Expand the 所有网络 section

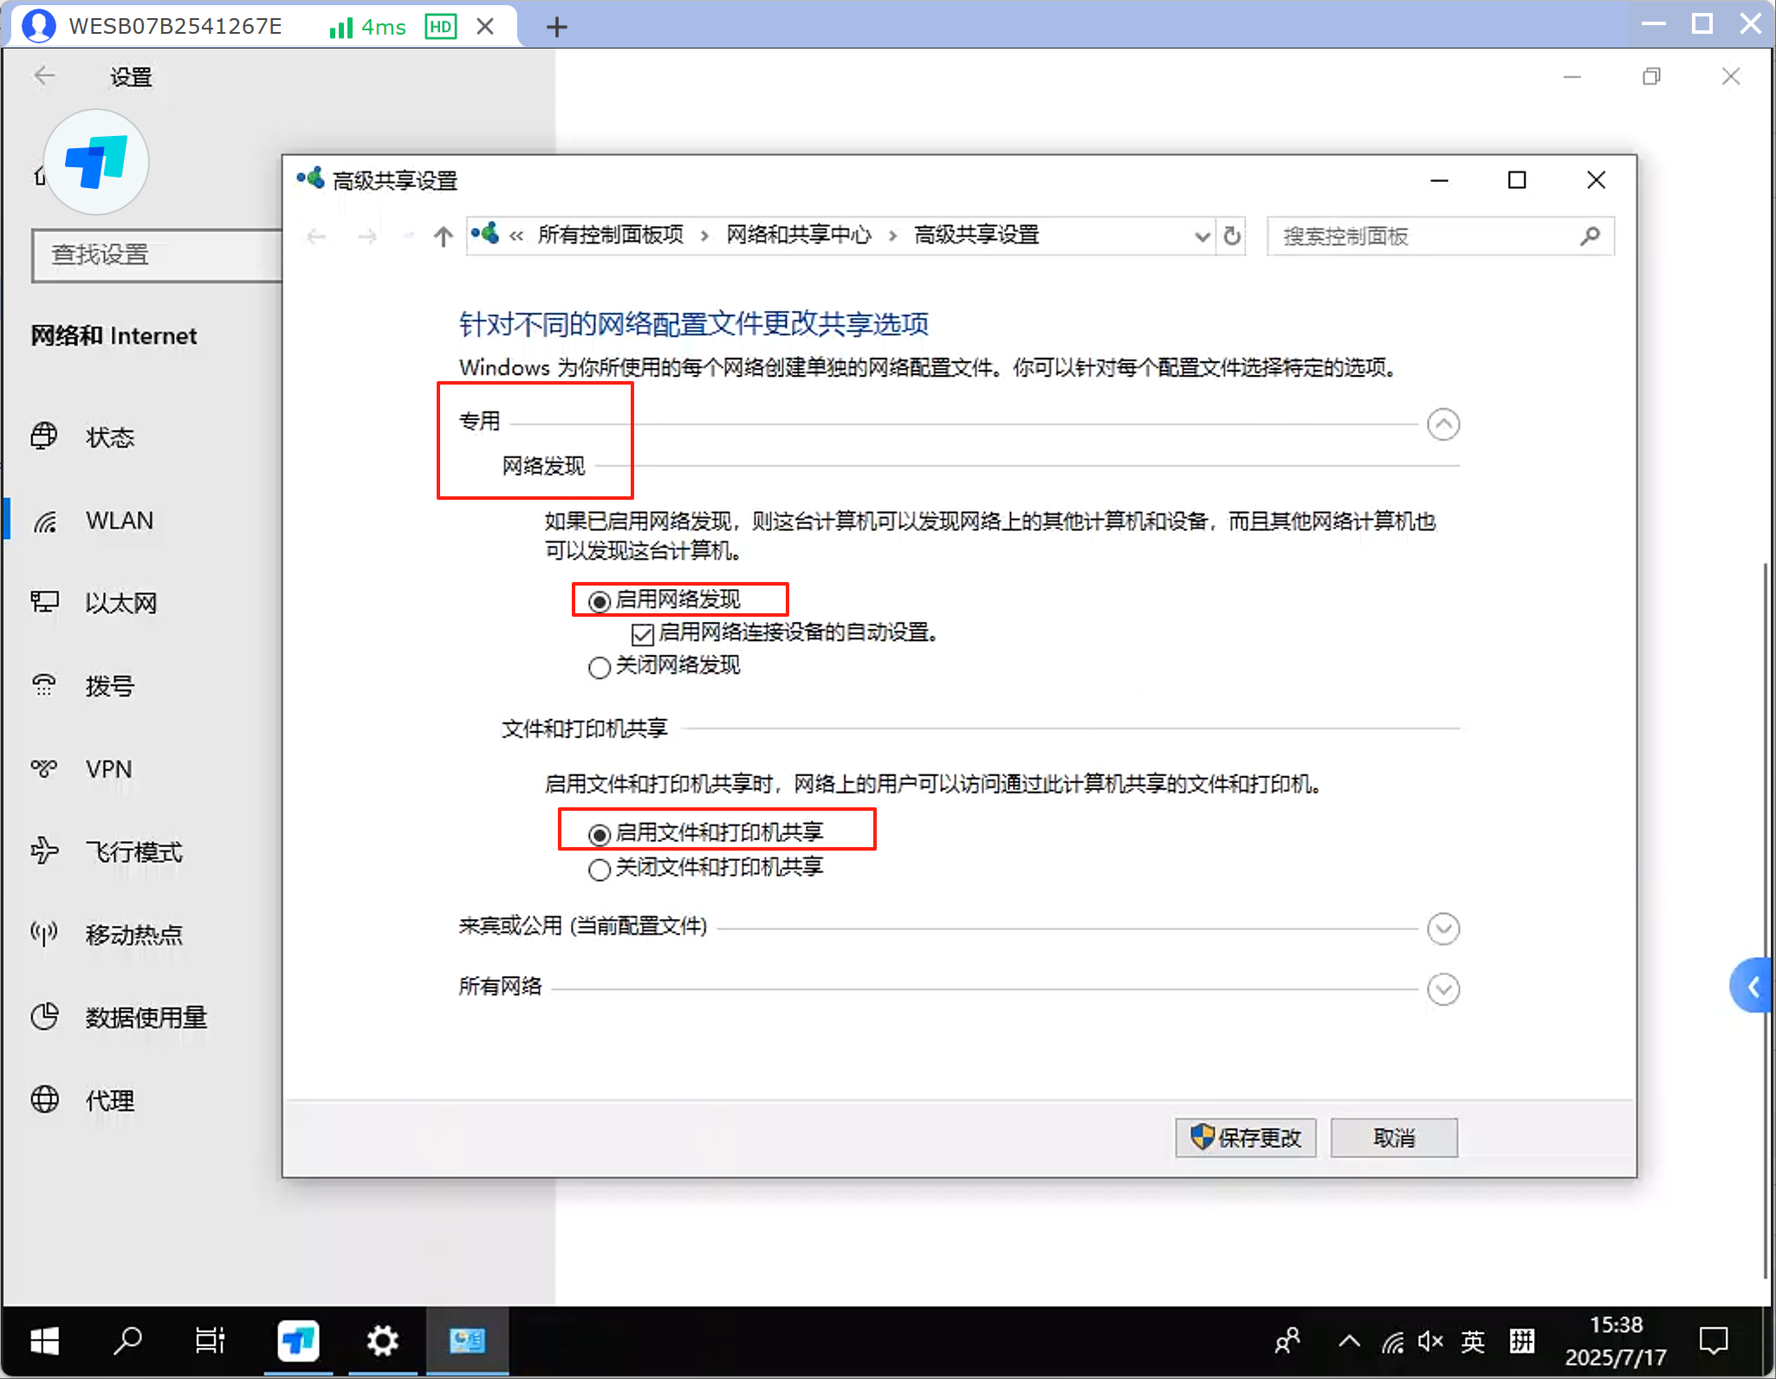point(1443,988)
